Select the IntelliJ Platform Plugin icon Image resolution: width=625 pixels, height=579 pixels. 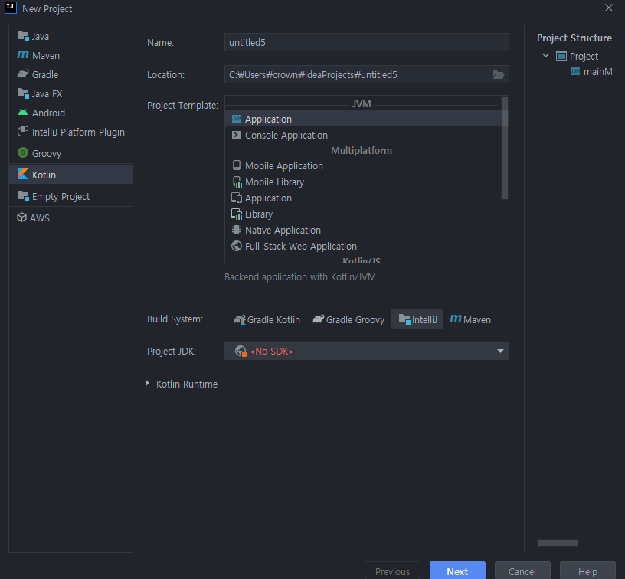tap(23, 132)
